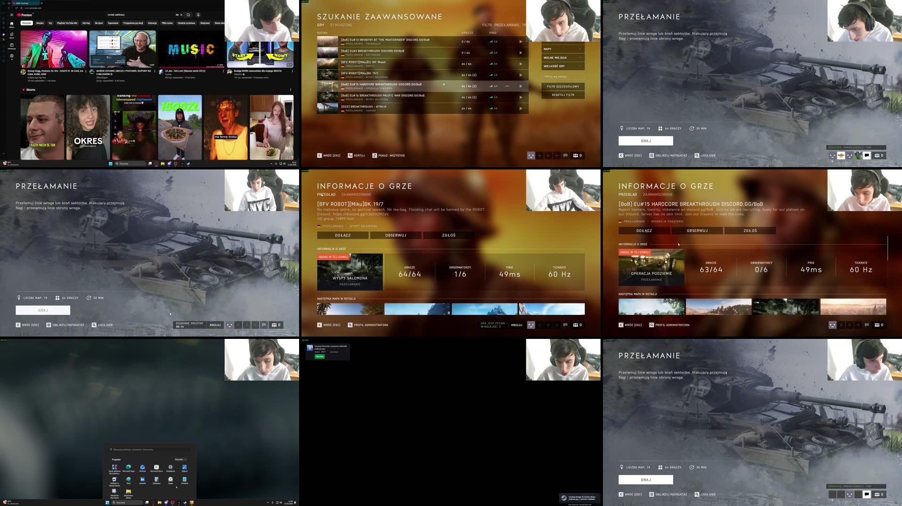
Task: Open the colorful 'MUSIC' video thumbnail
Action: pos(191,49)
